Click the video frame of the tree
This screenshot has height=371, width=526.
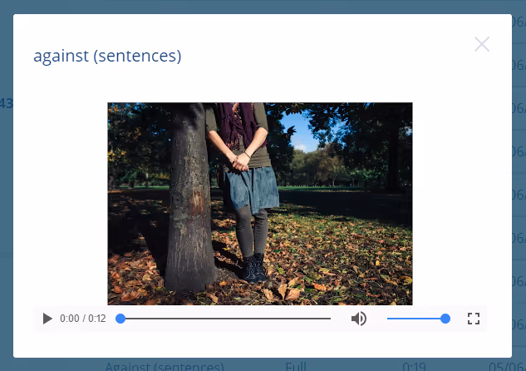[x=260, y=204]
